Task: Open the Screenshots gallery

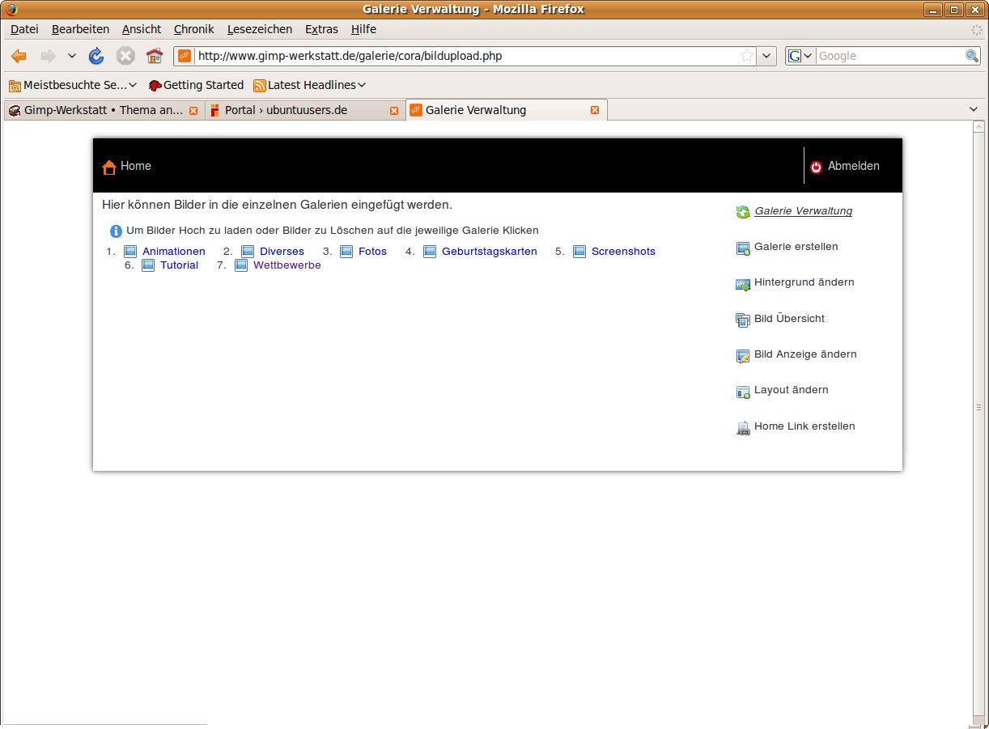Action: pos(623,252)
